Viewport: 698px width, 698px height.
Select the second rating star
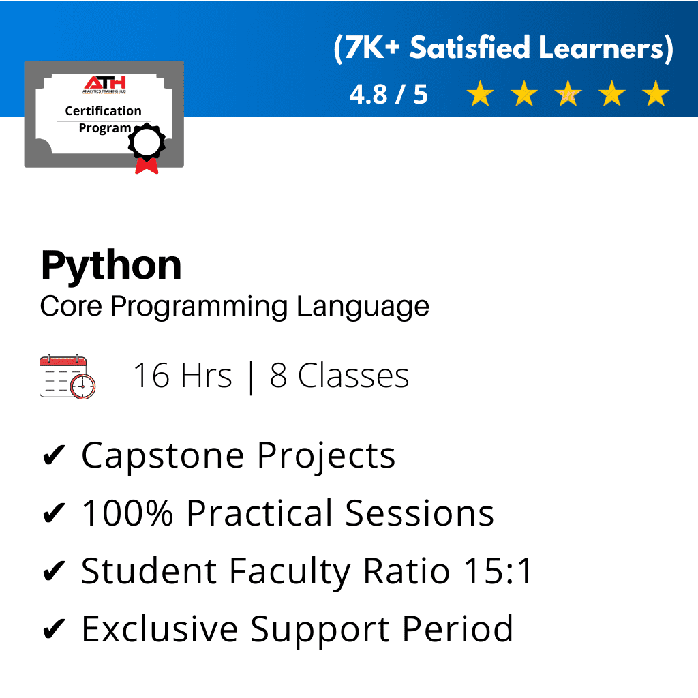[x=524, y=94]
